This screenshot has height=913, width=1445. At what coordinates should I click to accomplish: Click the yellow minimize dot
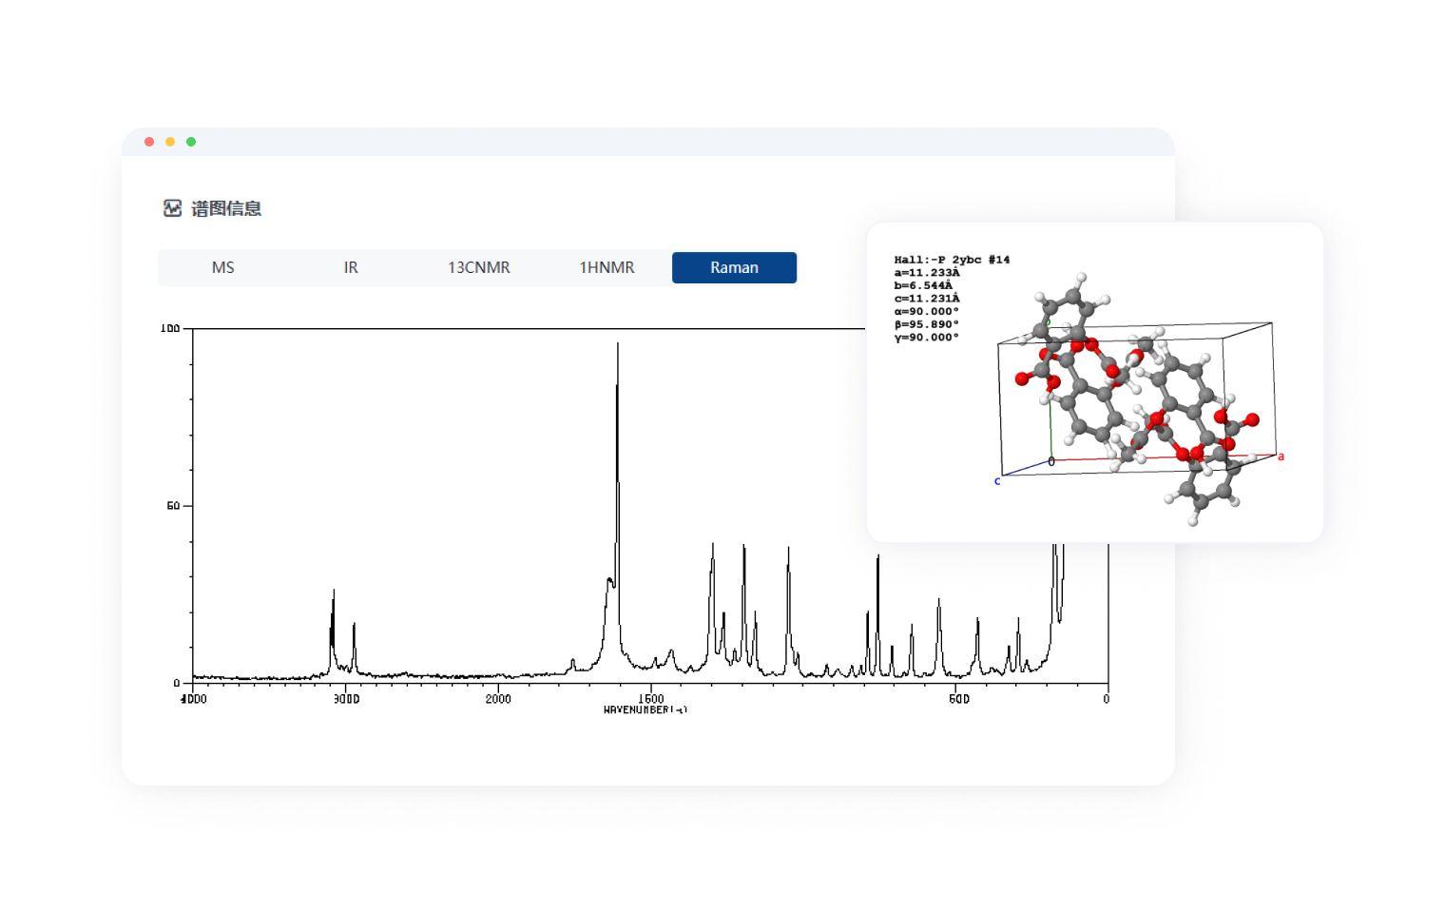[170, 142]
